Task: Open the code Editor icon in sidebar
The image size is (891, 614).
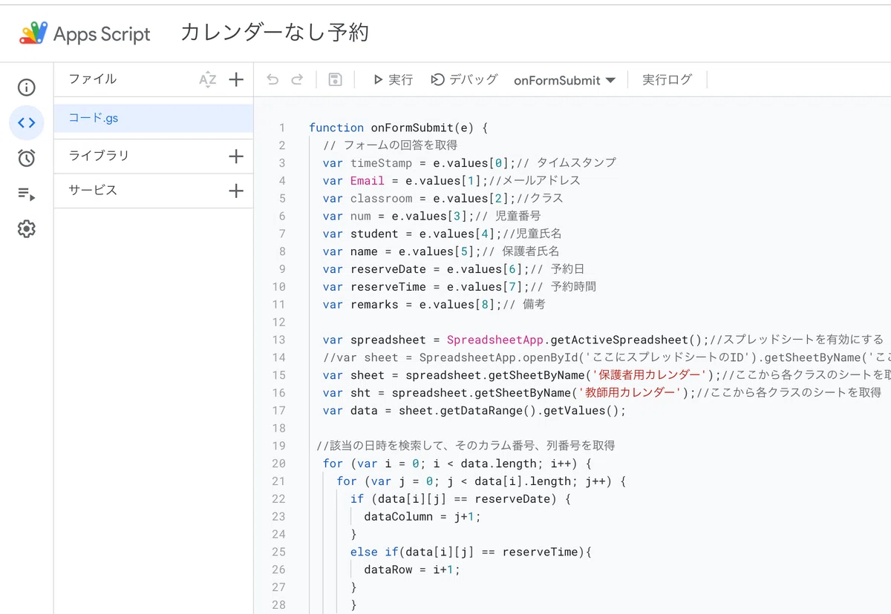Action: [26, 123]
